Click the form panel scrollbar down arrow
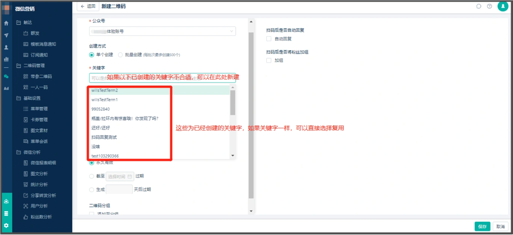The width and height of the screenshot is (513, 235). tap(251, 211)
